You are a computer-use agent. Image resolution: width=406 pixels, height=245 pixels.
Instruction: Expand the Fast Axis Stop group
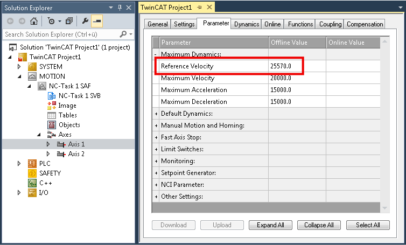[156, 137]
